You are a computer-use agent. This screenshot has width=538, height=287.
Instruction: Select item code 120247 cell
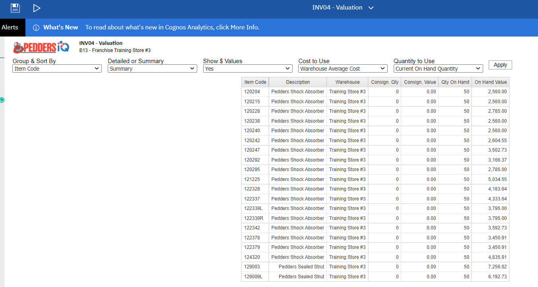click(255, 150)
